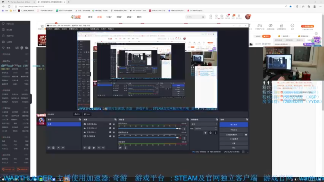324x182 pixels.
Task: Add a new scene in OBS Scenes panel
Action: click(49, 148)
